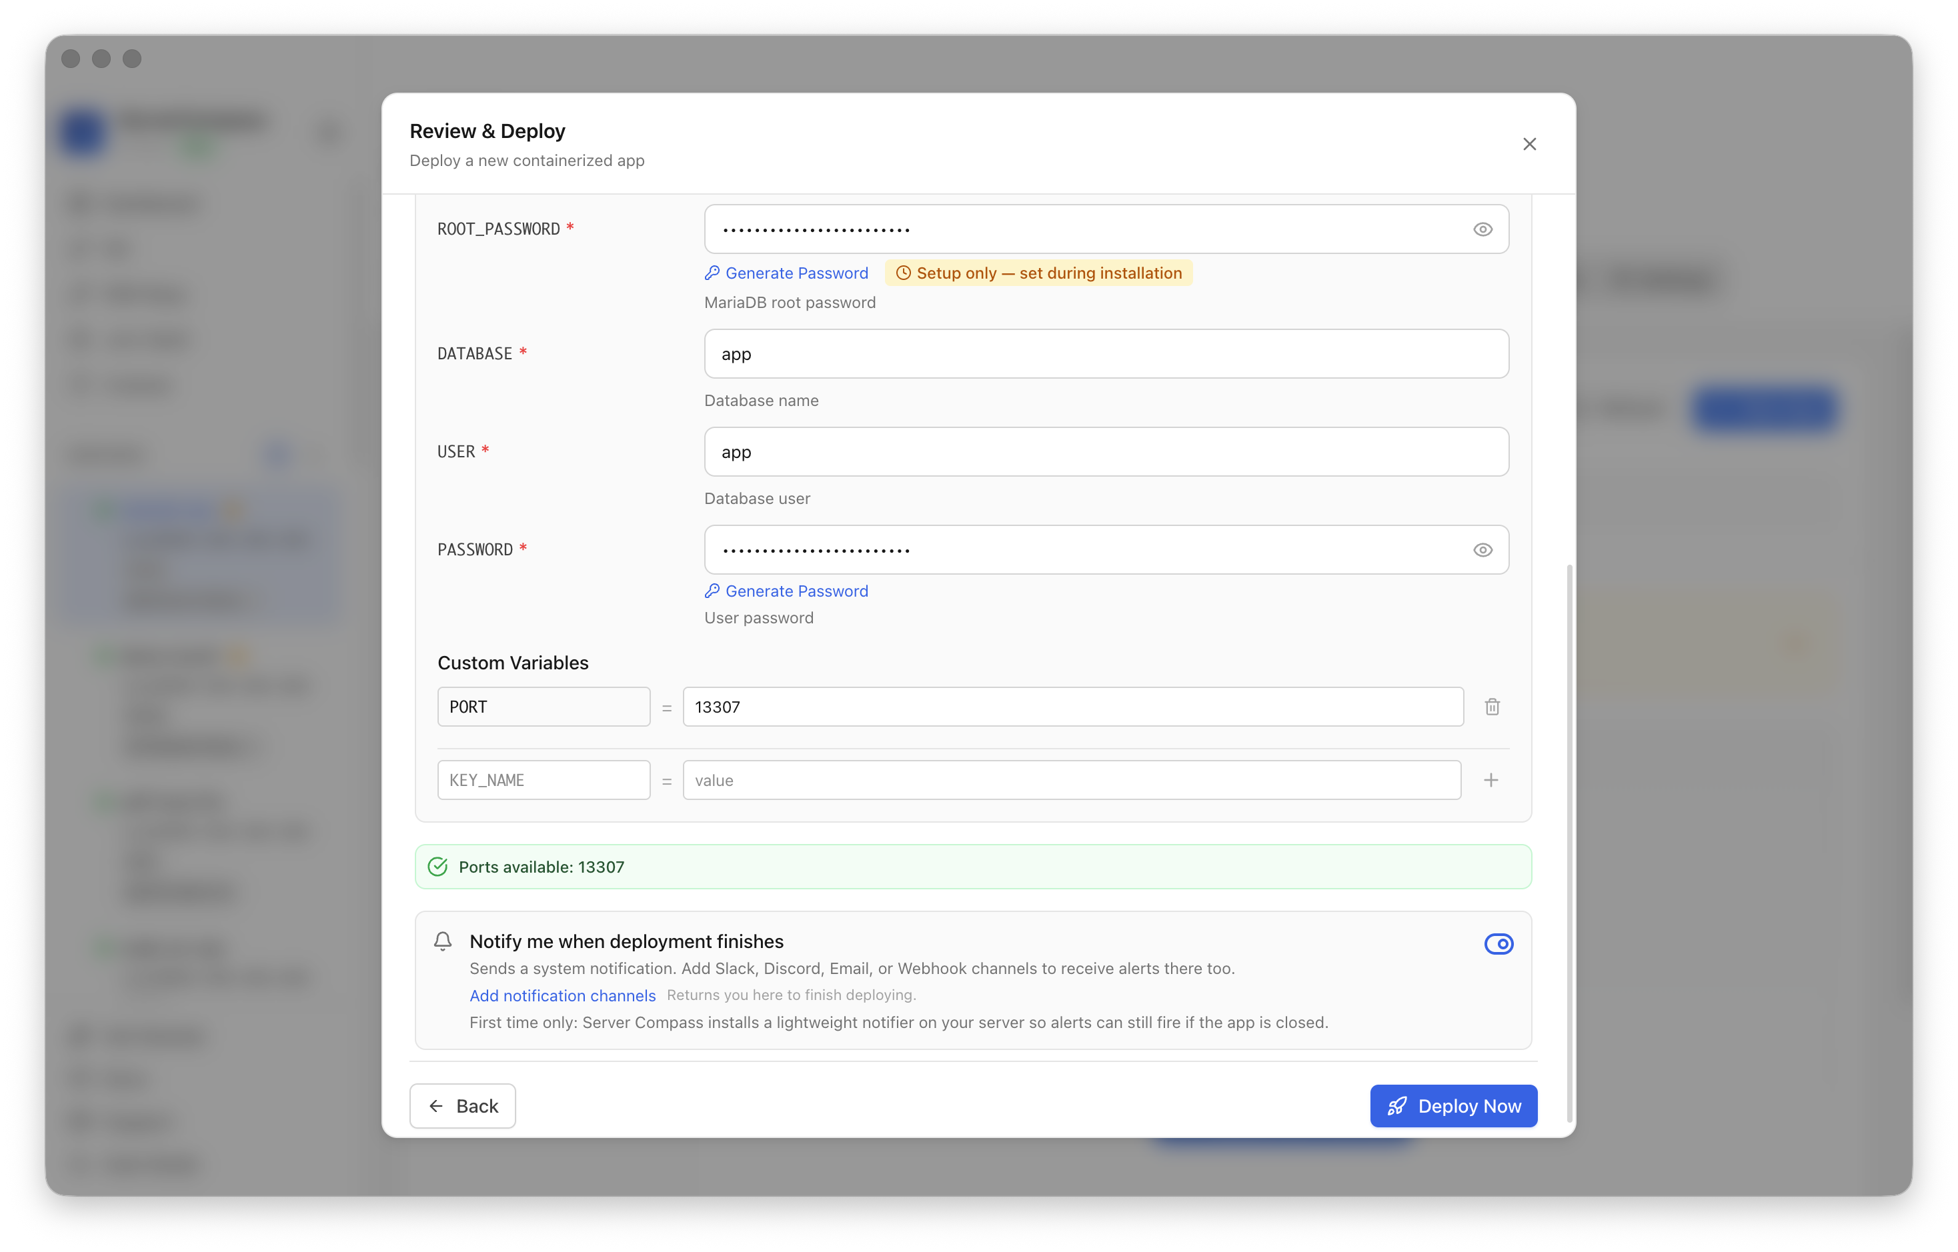Delete the PORT custom variable with trash icon

[x=1492, y=707]
